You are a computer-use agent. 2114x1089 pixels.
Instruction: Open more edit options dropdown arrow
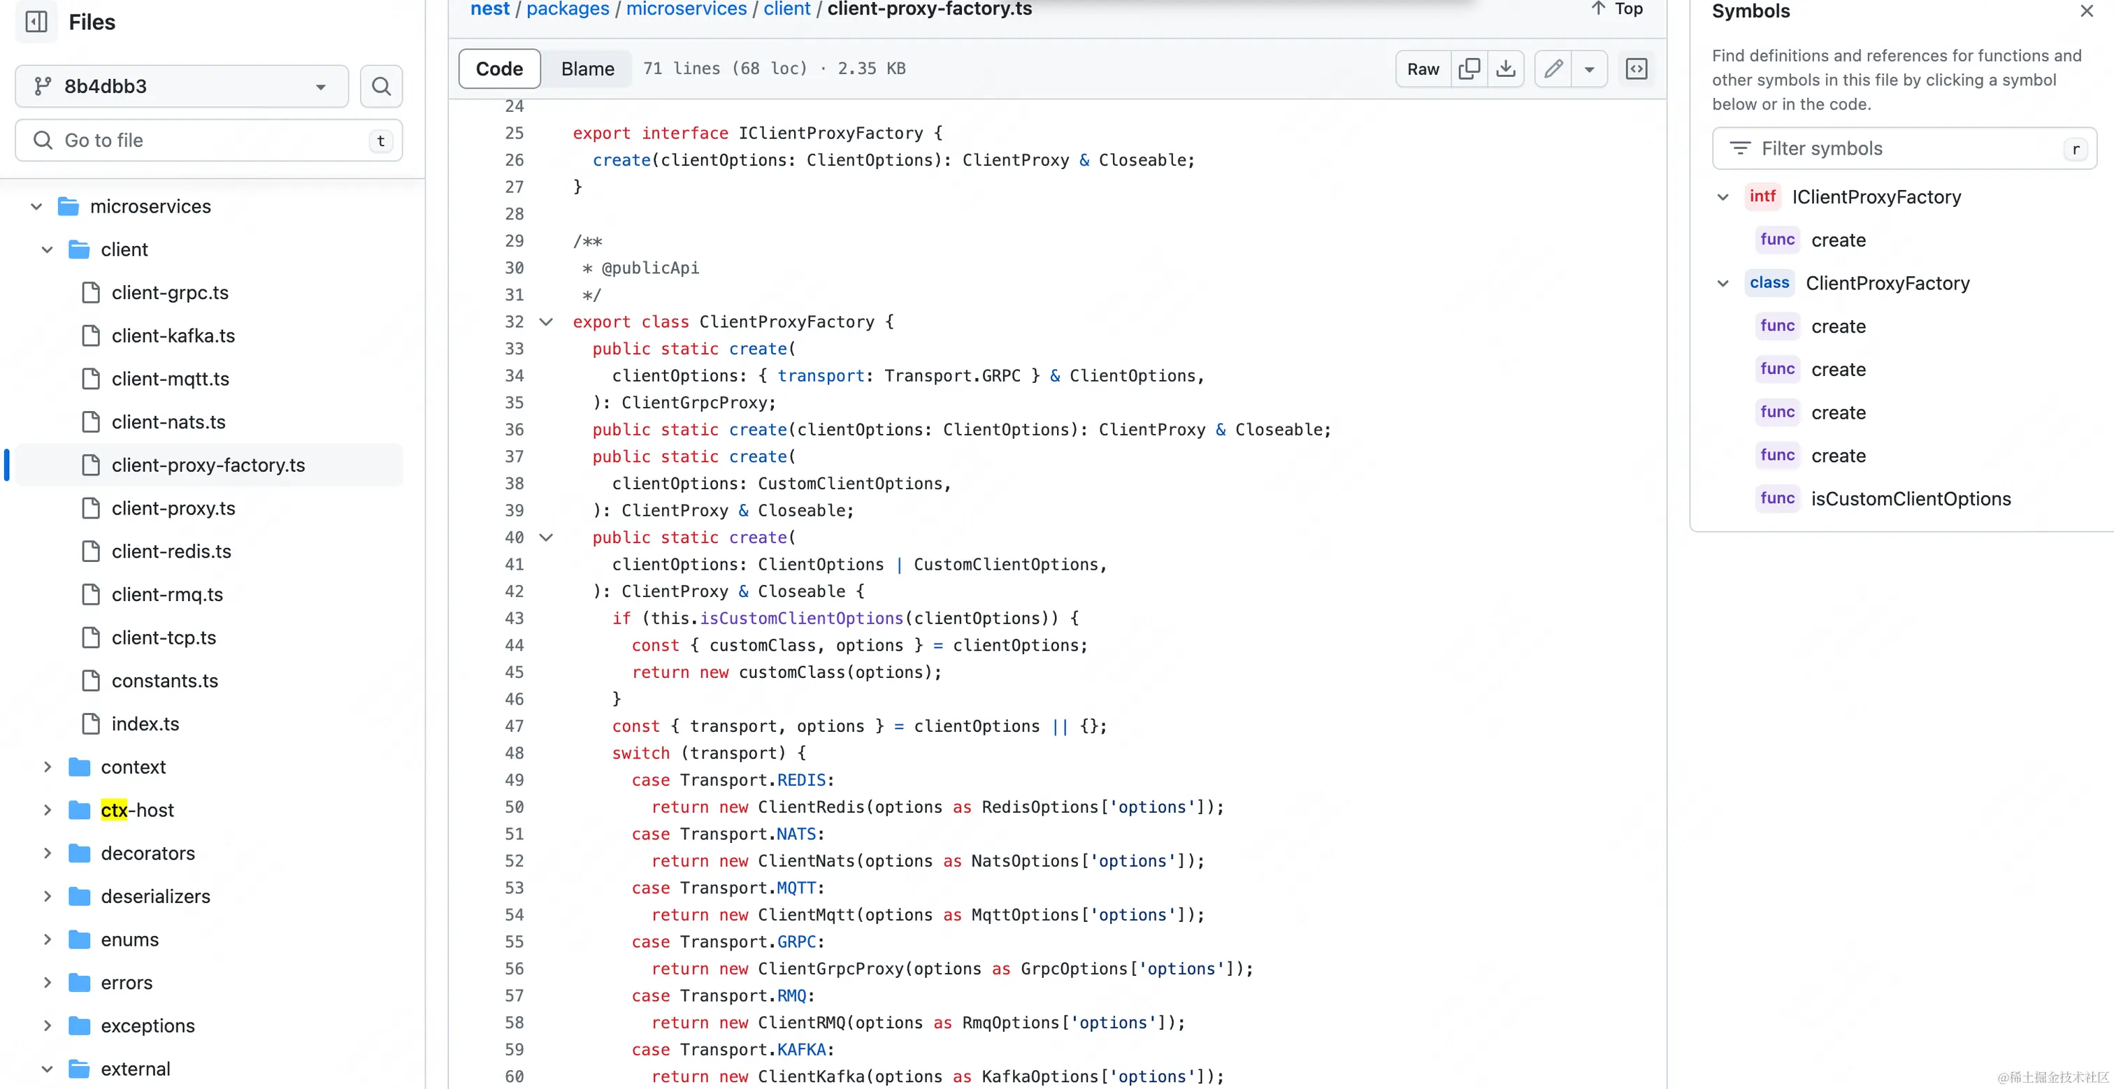tap(1589, 69)
